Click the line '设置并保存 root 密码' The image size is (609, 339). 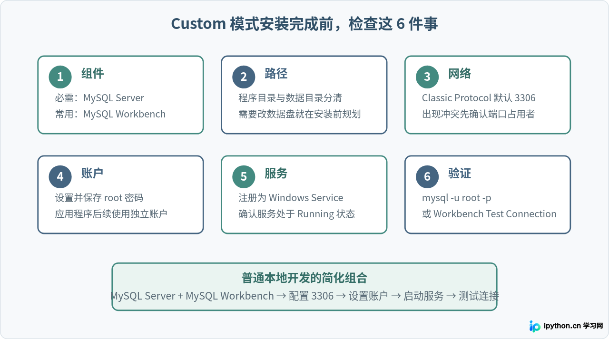(x=99, y=198)
